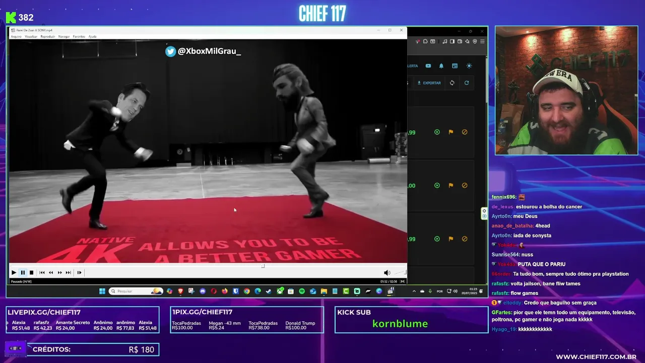Click the play button in media player
This screenshot has width=645, height=363.
14,273
